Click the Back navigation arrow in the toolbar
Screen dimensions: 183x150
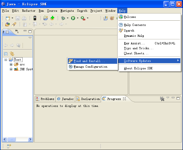[51, 24]
